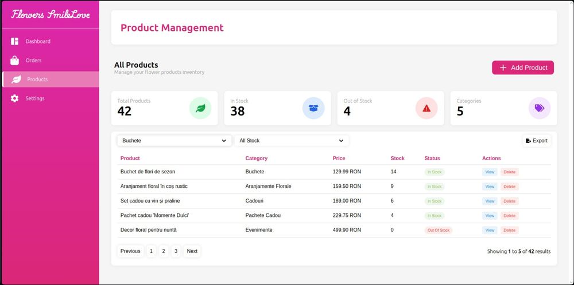View Buchet de flori de sezon
Image resolution: width=574 pixels, height=285 pixels.
490,172
